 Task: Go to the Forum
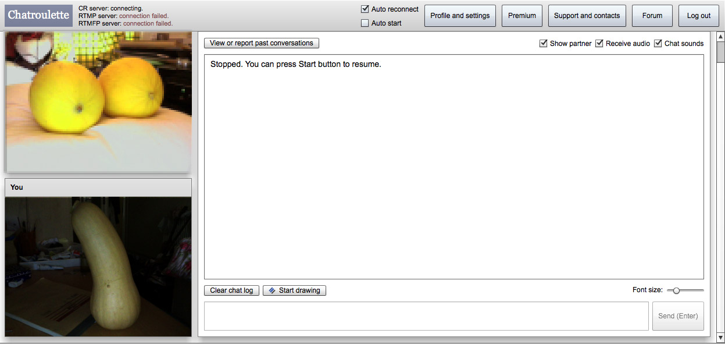(x=652, y=16)
